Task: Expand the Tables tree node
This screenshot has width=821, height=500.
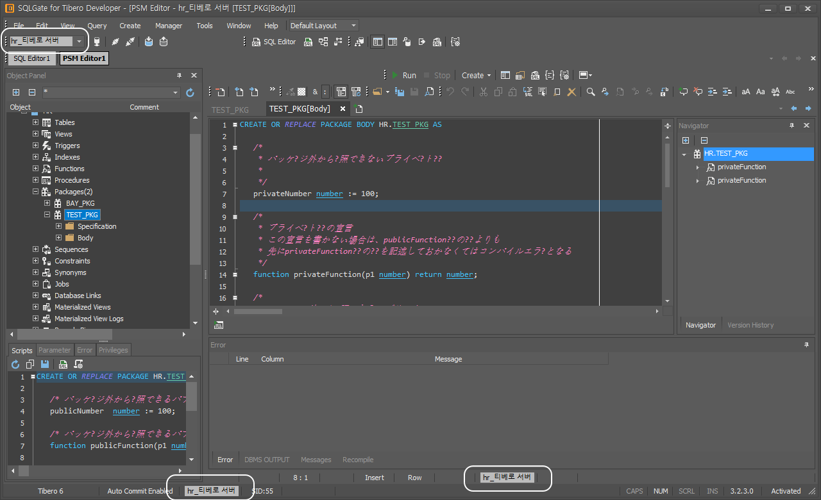Action: (36, 122)
